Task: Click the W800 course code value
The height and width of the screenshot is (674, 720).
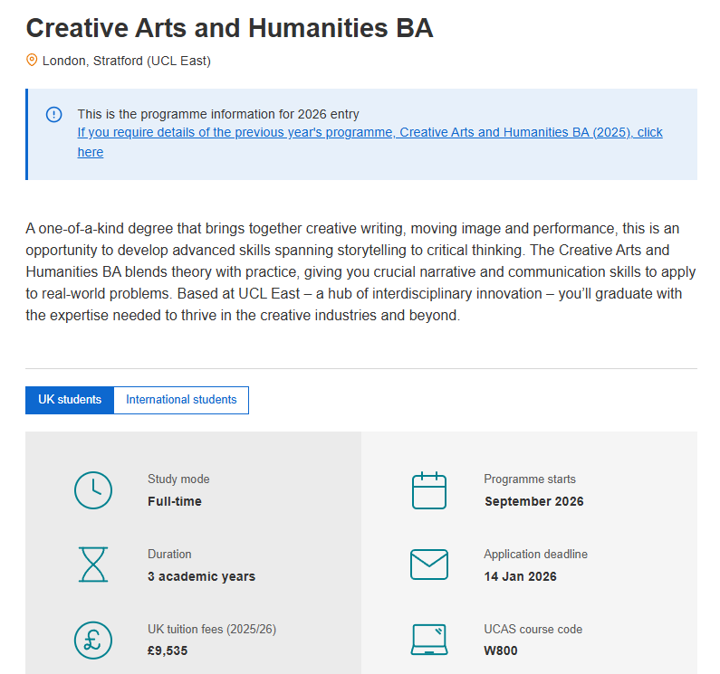Action: (501, 650)
